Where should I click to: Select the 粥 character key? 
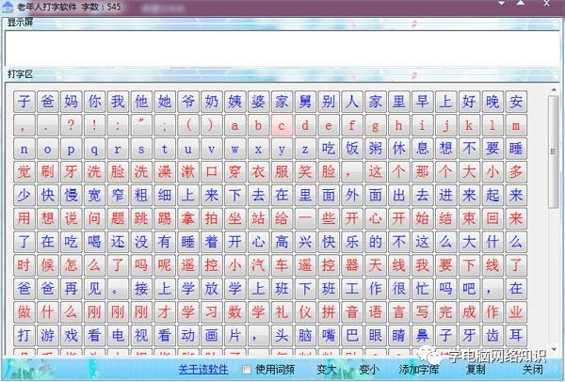(375, 149)
